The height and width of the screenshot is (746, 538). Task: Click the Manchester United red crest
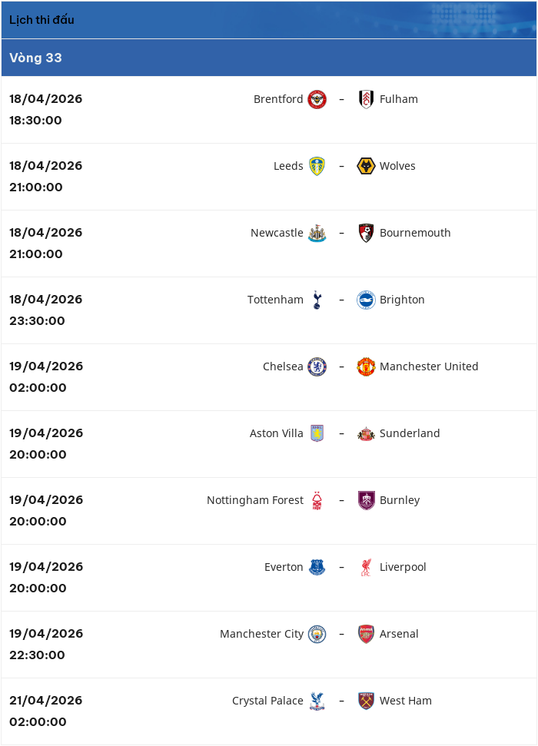(366, 366)
